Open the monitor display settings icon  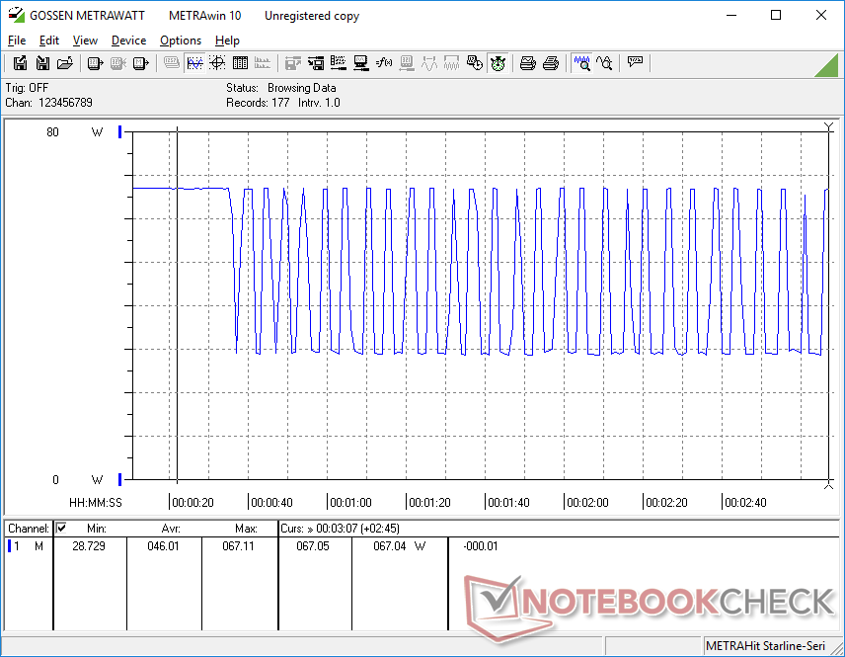[361, 63]
